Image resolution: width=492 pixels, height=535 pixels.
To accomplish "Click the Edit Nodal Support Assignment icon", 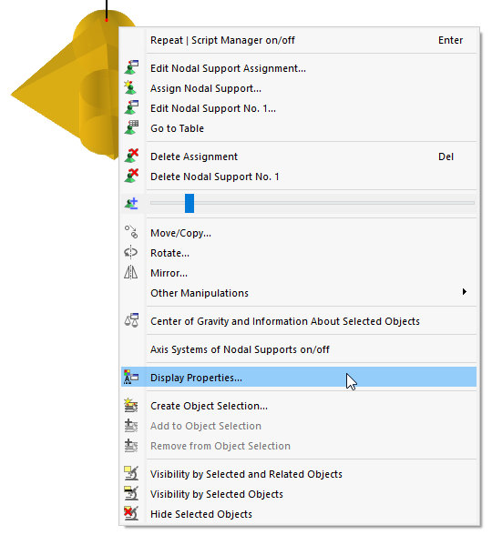I will (131, 67).
